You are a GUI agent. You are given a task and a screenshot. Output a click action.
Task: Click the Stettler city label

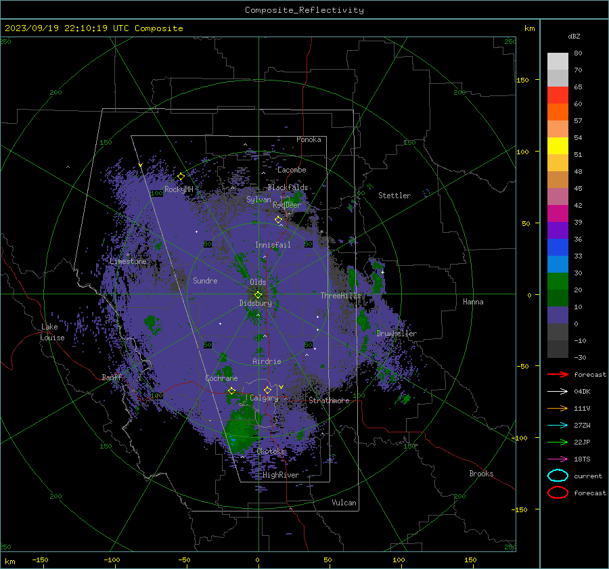[x=394, y=196]
